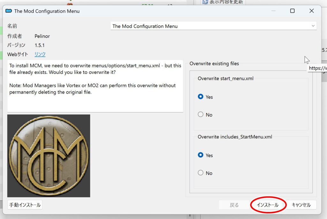
Task: Click the MCM logo image
Action: coord(49,156)
